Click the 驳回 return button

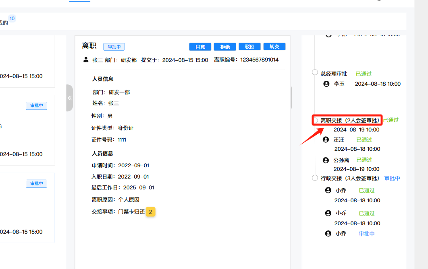[249, 47]
